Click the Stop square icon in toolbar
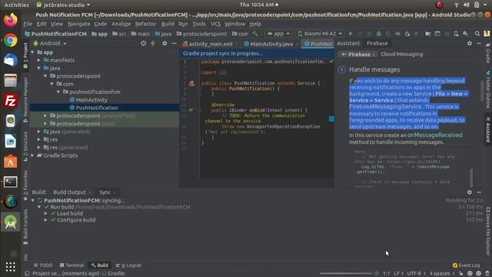Viewport: 492px width, 277px height. point(417,34)
